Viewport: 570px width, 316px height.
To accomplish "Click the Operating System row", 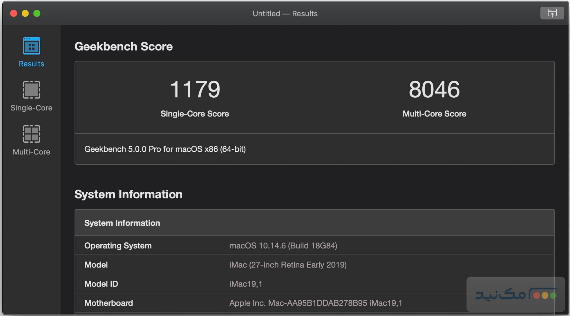I will [x=118, y=246].
